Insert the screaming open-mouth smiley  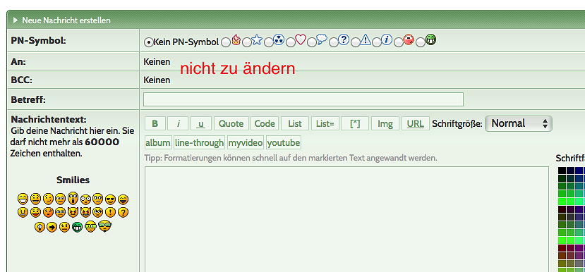pyautogui.click(x=73, y=199)
